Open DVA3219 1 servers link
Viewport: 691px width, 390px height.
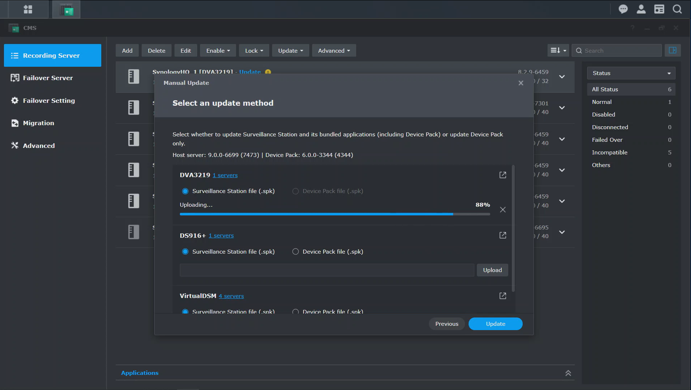pyautogui.click(x=225, y=175)
